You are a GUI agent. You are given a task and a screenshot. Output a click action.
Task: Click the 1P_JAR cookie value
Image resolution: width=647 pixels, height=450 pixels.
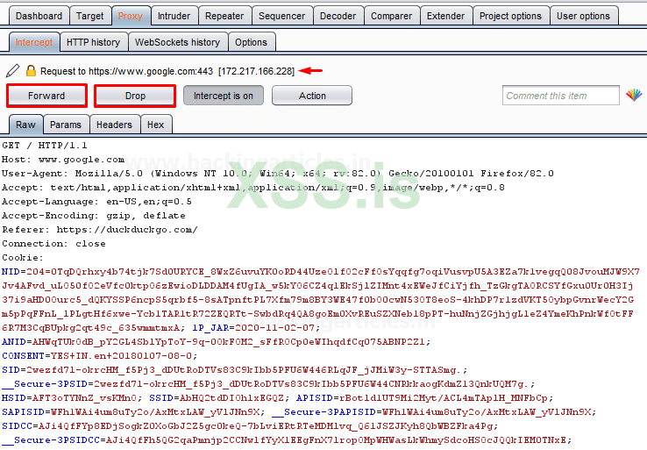click(274, 328)
